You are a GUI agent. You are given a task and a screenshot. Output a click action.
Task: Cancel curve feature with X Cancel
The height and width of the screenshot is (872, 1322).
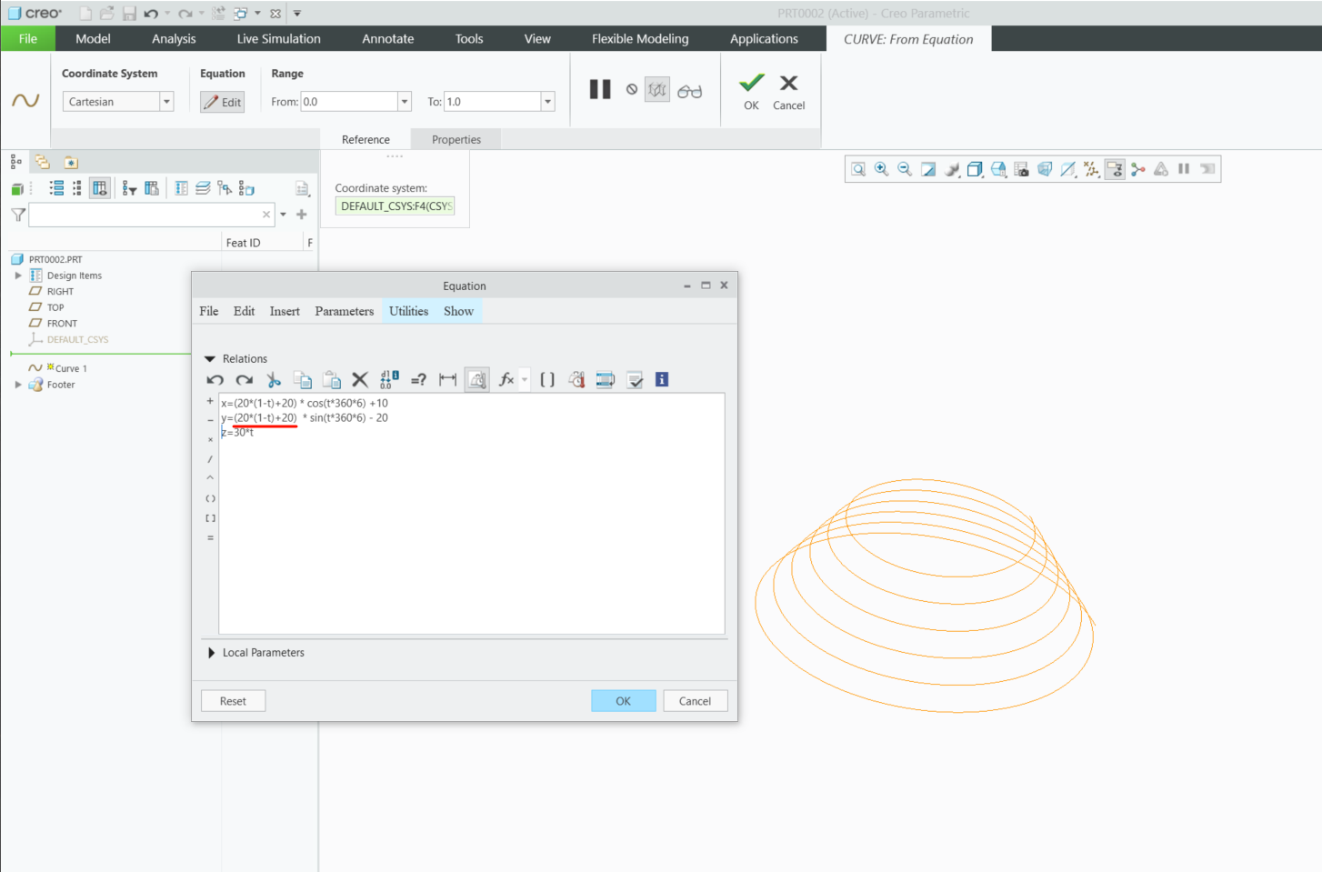pyautogui.click(x=788, y=91)
